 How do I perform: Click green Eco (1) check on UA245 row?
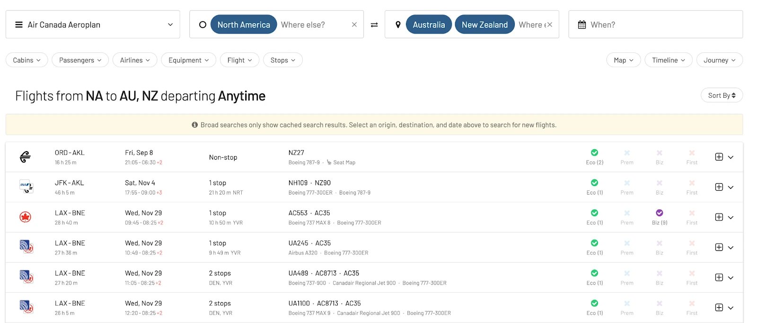[595, 243]
